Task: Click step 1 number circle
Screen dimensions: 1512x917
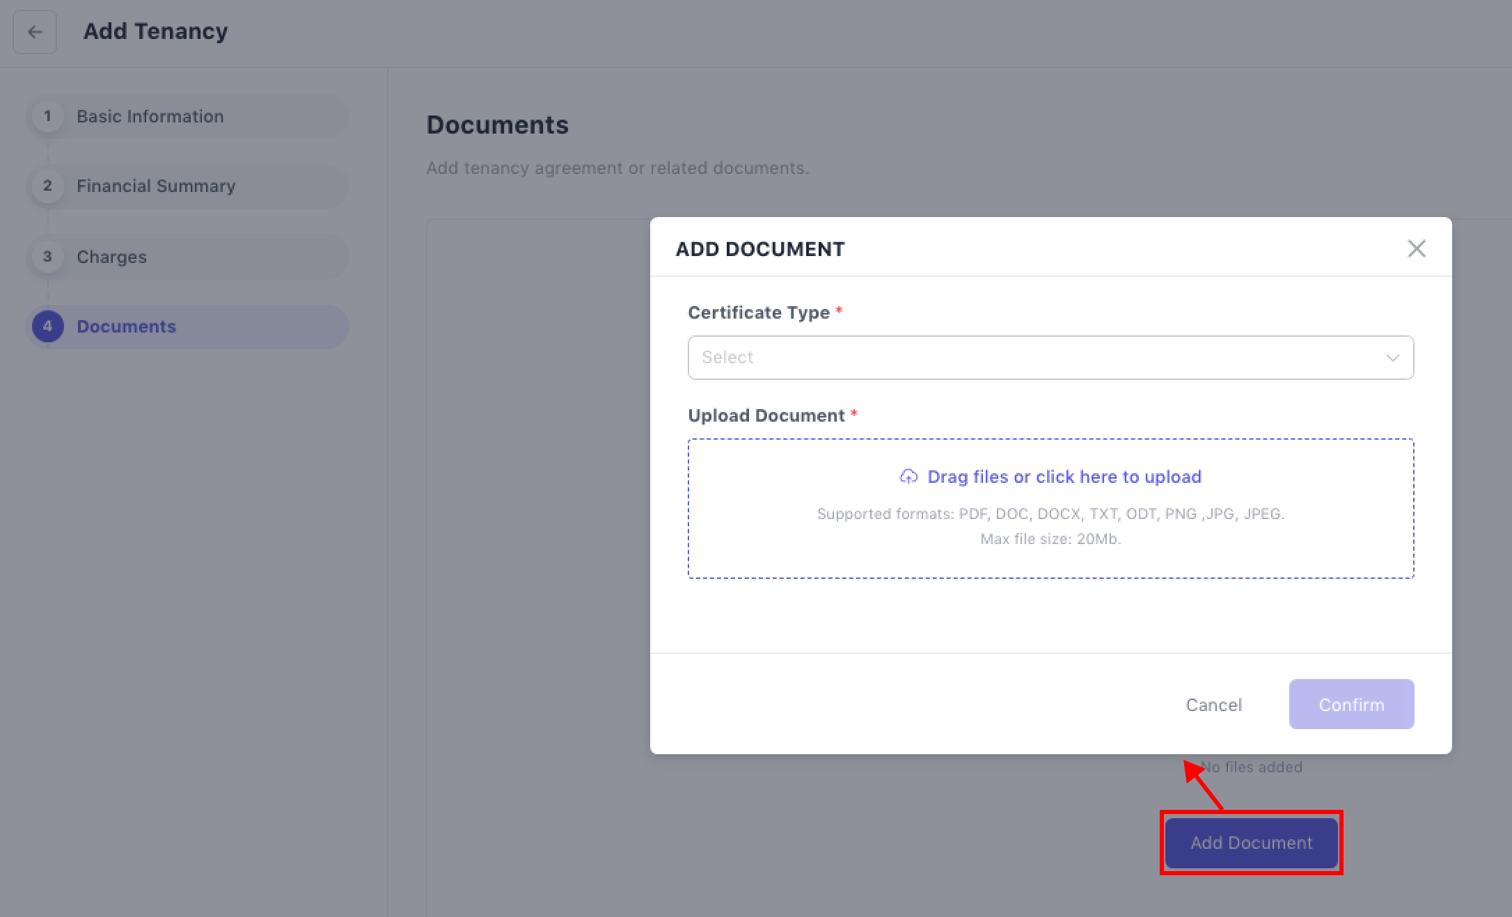Action: pyautogui.click(x=47, y=116)
